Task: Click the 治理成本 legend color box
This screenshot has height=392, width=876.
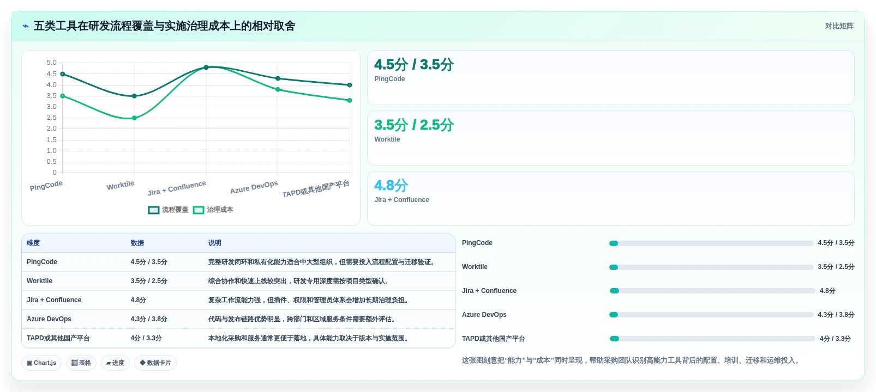Action: 199,210
